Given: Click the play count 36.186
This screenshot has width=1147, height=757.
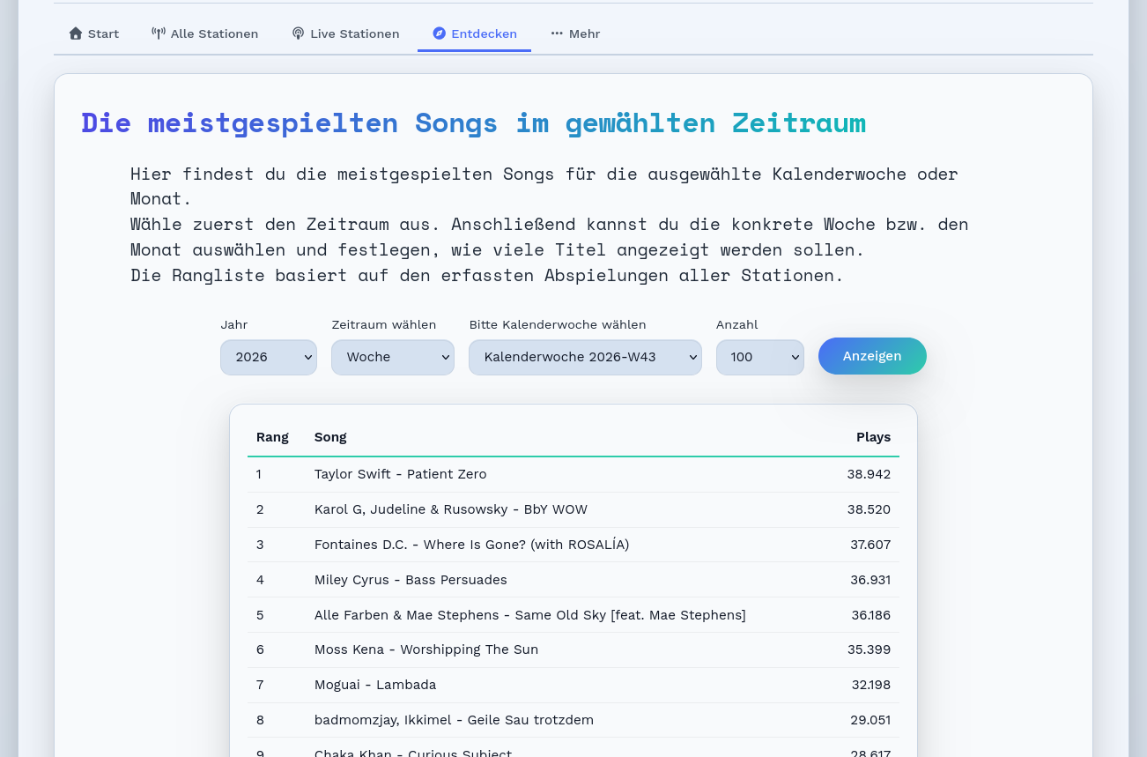Looking at the screenshot, I should pyautogui.click(x=871, y=615).
